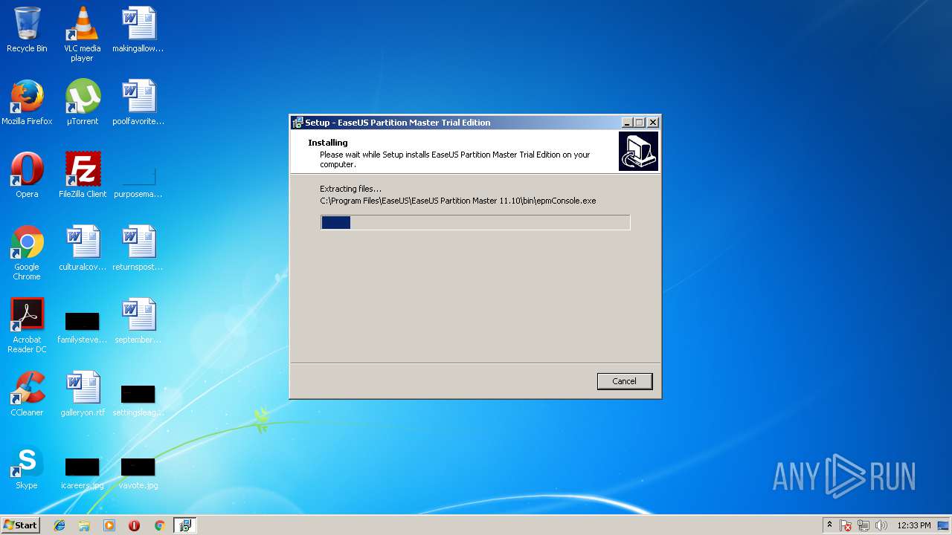
Task: Click the 'Extracting files...' status text
Action: (350, 189)
